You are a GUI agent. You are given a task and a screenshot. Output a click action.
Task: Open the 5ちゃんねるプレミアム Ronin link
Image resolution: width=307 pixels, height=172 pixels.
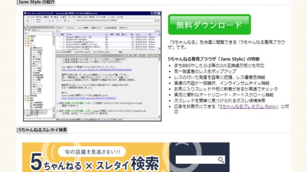tap(248, 107)
